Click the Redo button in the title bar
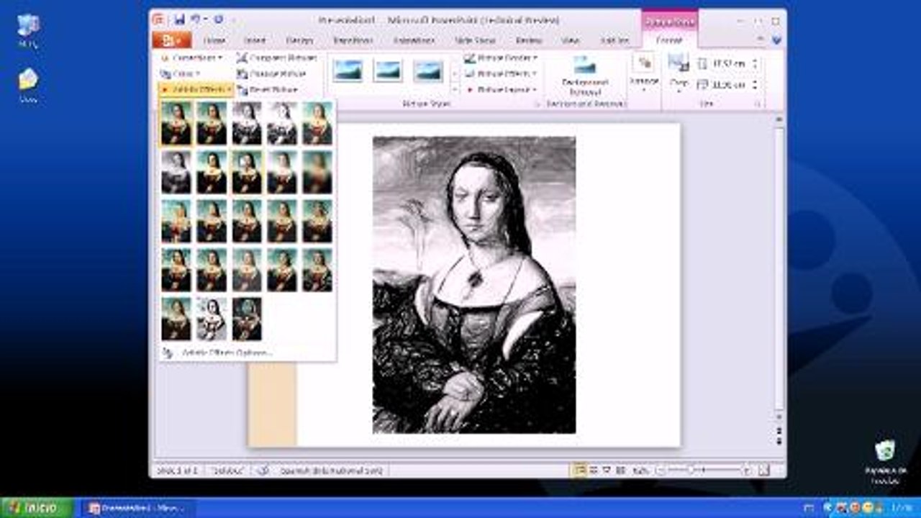This screenshot has width=921, height=518. click(x=218, y=19)
